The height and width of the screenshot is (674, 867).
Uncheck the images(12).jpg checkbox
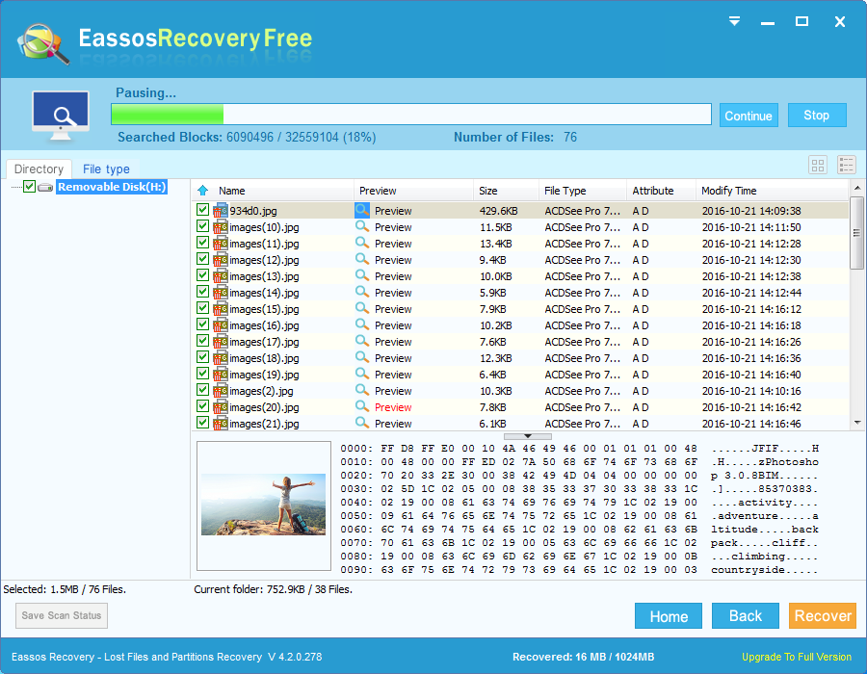pyautogui.click(x=202, y=259)
